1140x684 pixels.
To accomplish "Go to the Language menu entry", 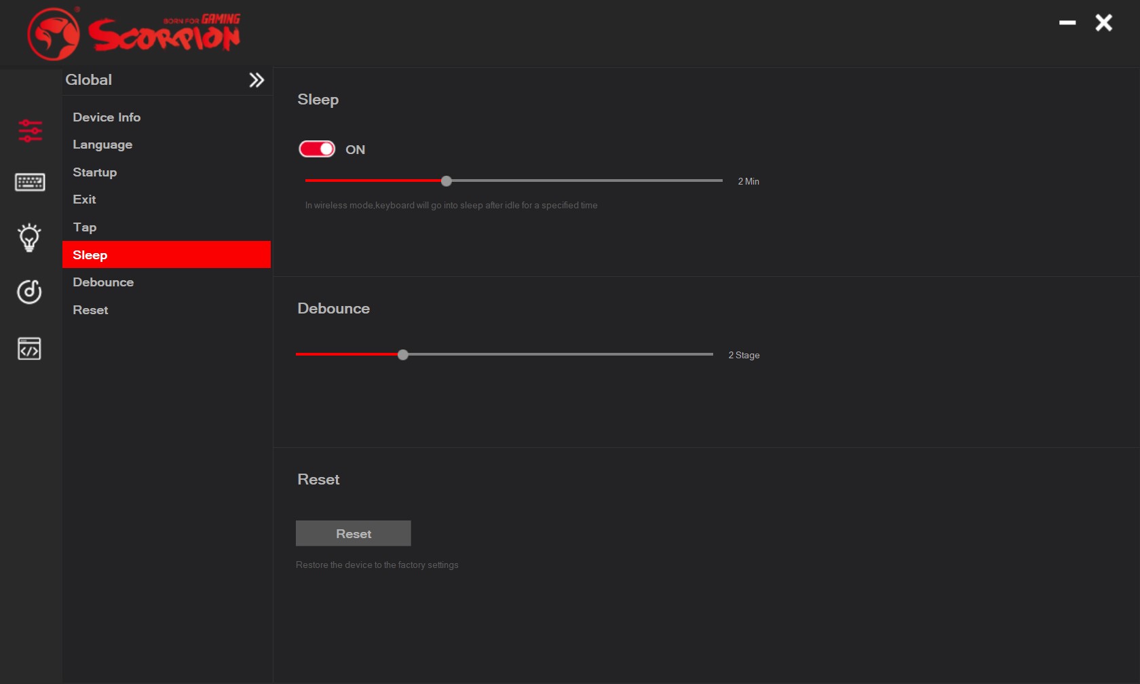I will coord(102,145).
